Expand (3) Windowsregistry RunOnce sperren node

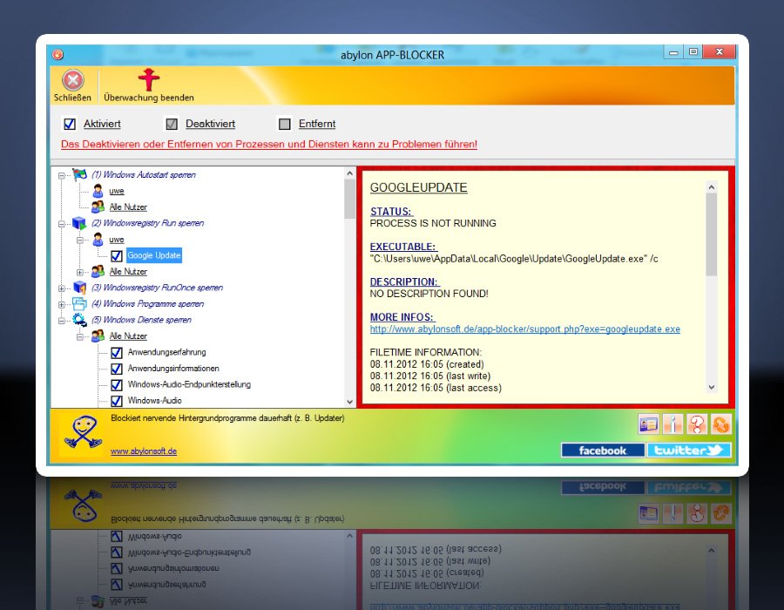click(x=62, y=288)
